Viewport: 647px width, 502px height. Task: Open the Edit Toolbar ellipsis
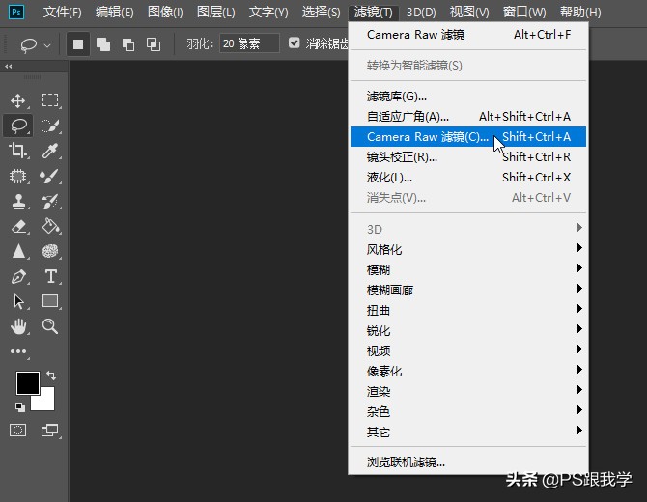point(18,351)
